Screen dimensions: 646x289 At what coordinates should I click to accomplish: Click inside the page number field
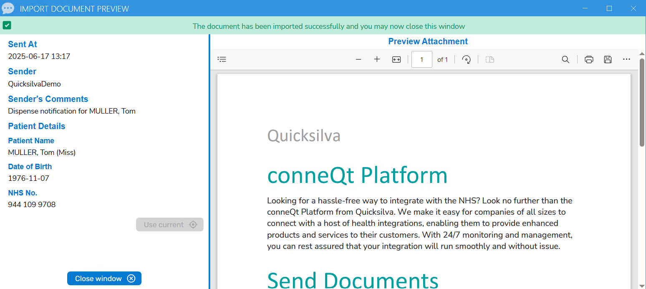click(x=421, y=59)
